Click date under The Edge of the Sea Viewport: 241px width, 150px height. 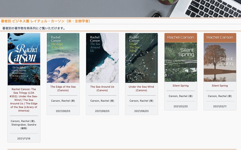[x=63, y=111]
